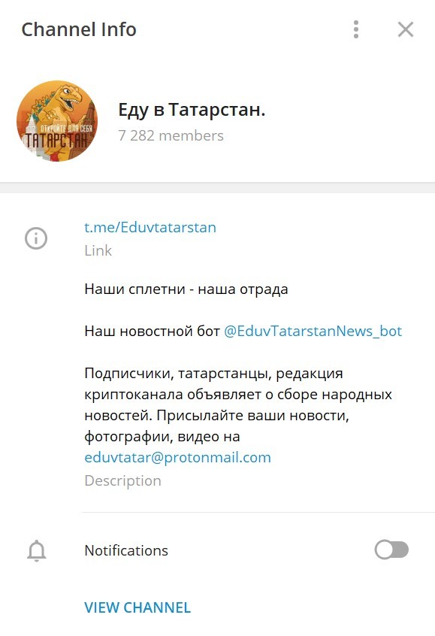435x636 pixels.
Task: Click the Notifications label text
Action: 126,550
